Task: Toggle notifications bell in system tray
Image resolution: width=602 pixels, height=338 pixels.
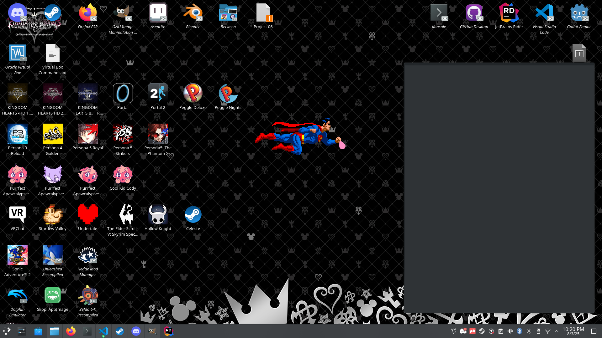Action: [x=453, y=331]
